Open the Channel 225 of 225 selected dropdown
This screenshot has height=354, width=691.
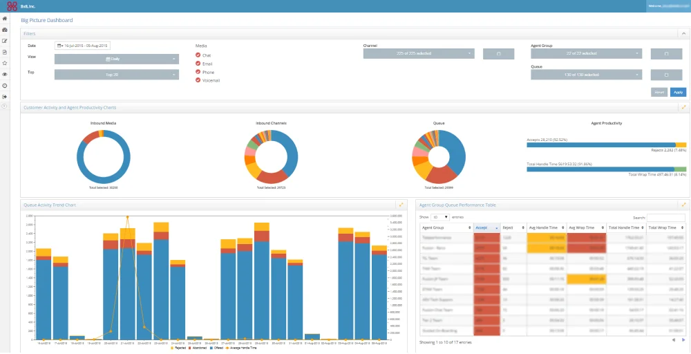point(419,54)
